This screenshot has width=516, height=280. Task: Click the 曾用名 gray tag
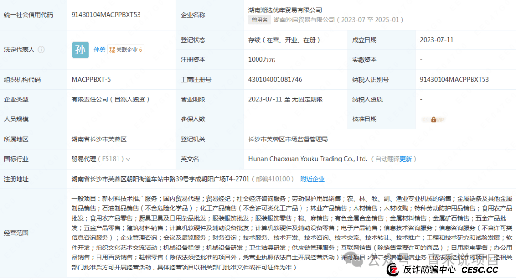259,20
